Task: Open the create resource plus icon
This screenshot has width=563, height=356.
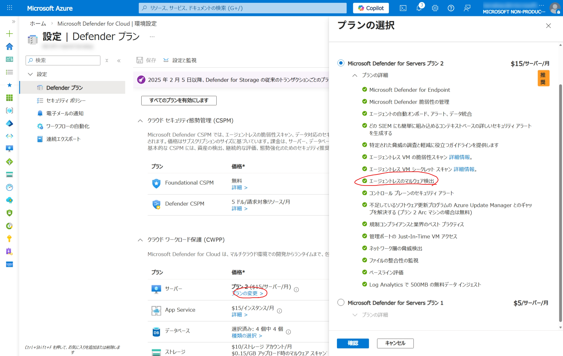Action: (9, 33)
